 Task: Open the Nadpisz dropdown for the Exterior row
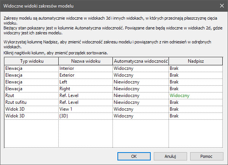[196, 75]
